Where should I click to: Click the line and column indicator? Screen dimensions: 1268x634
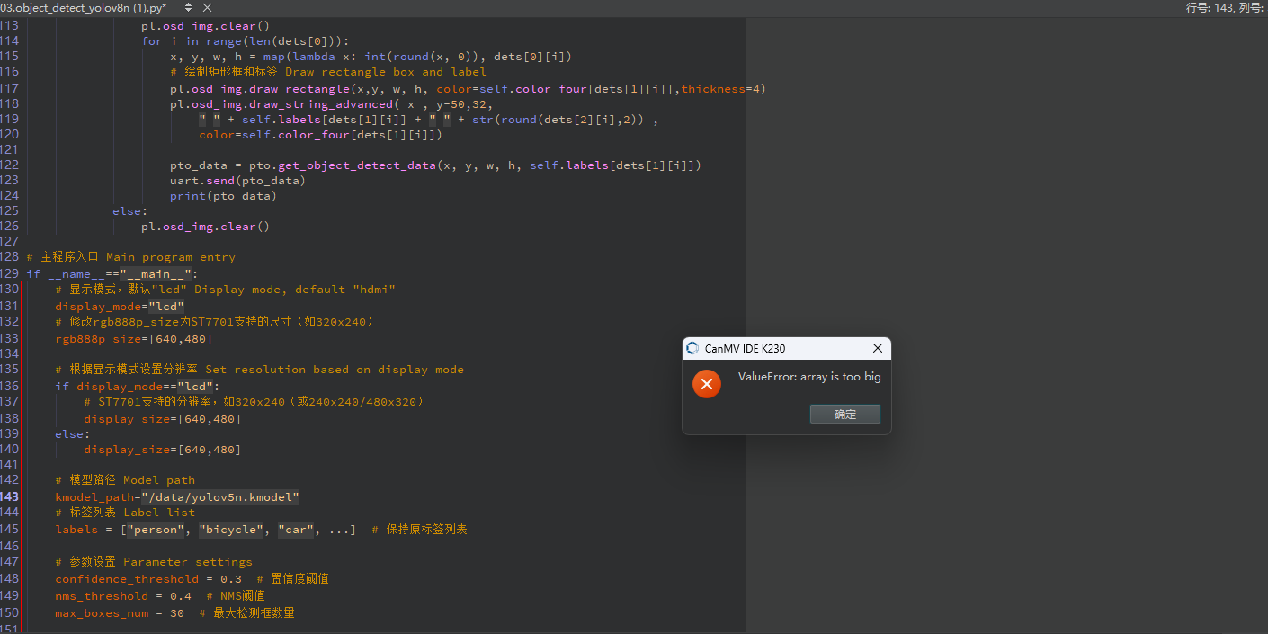[x=1224, y=7]
